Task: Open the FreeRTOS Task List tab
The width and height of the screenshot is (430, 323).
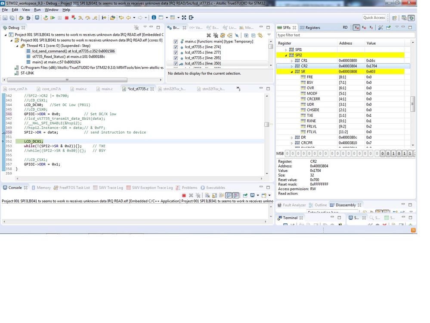Action: [71, 188]
